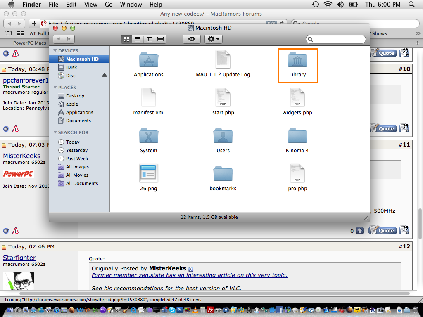Click the Wi-Fi status icon

(x=328, y=4)
